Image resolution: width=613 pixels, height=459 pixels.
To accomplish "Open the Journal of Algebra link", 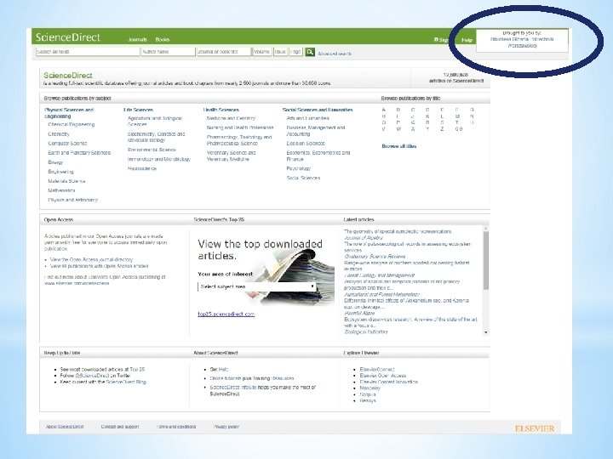I will (x=364, y=237).
